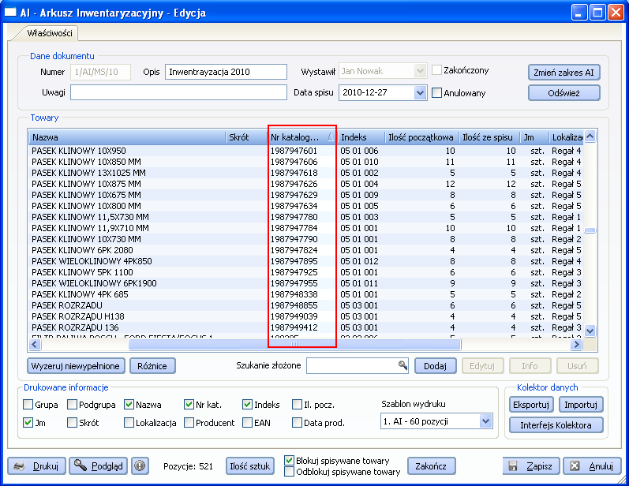The height and width of the screenshot is (486, 629).
Task: Toggle the Anulowany checkbox
Action: (436, 93)
